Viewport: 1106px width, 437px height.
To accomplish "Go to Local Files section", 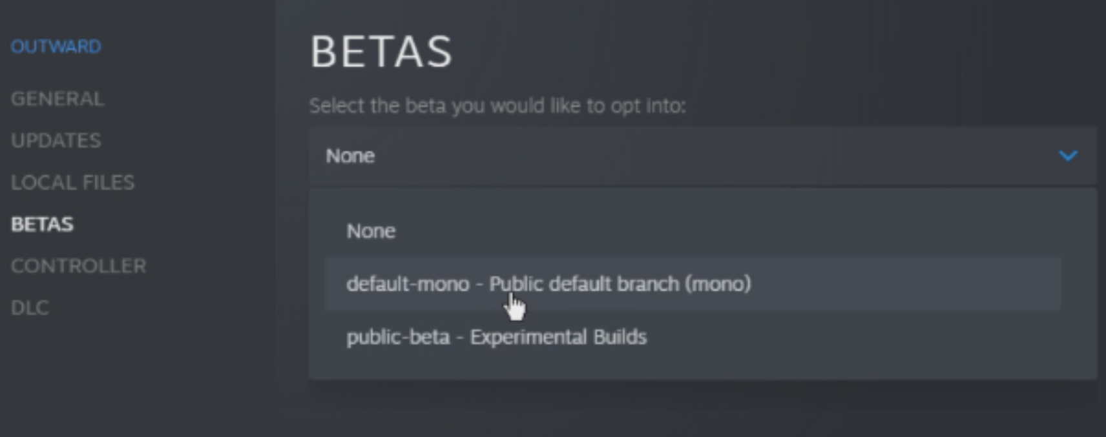I will click(x=72, y=183).
